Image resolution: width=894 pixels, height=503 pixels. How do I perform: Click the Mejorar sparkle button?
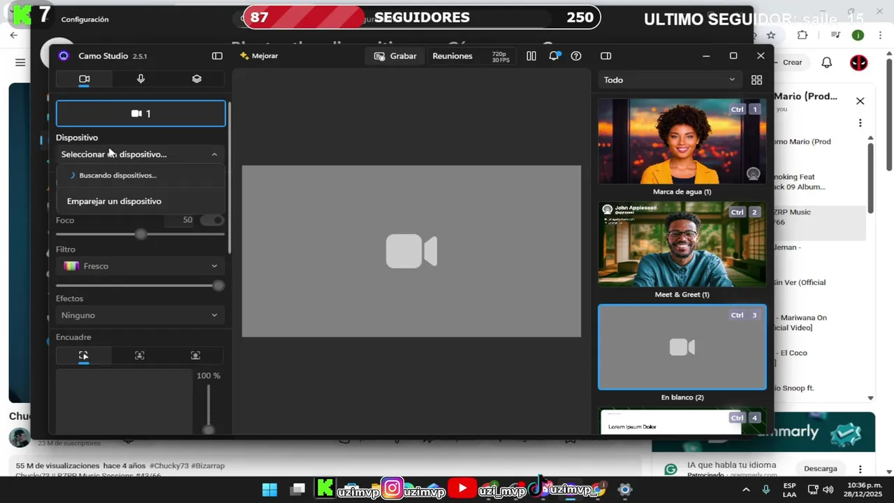pyautogui.click(x=258, y=56)
